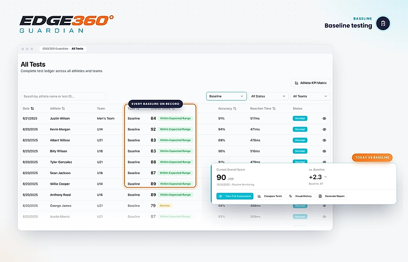Expand the All Status dropdown
Screen dimensions: 408x262
tap(268, 96)
